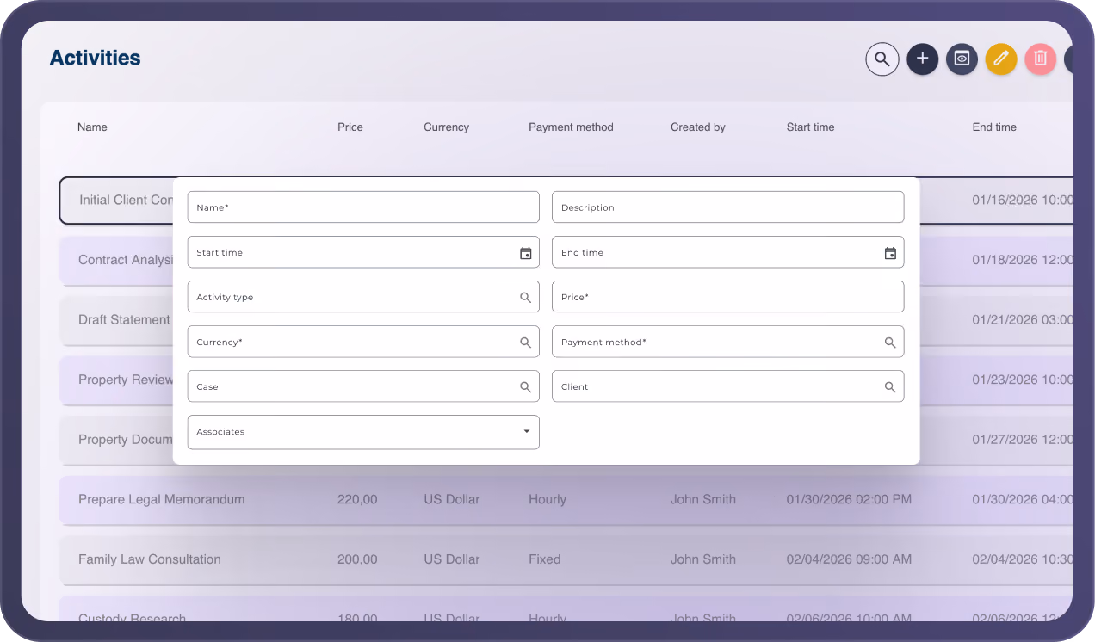This screenshot has width=1095, height=642.
Task: Click the Client field search icon
Action: pos(890,387)
